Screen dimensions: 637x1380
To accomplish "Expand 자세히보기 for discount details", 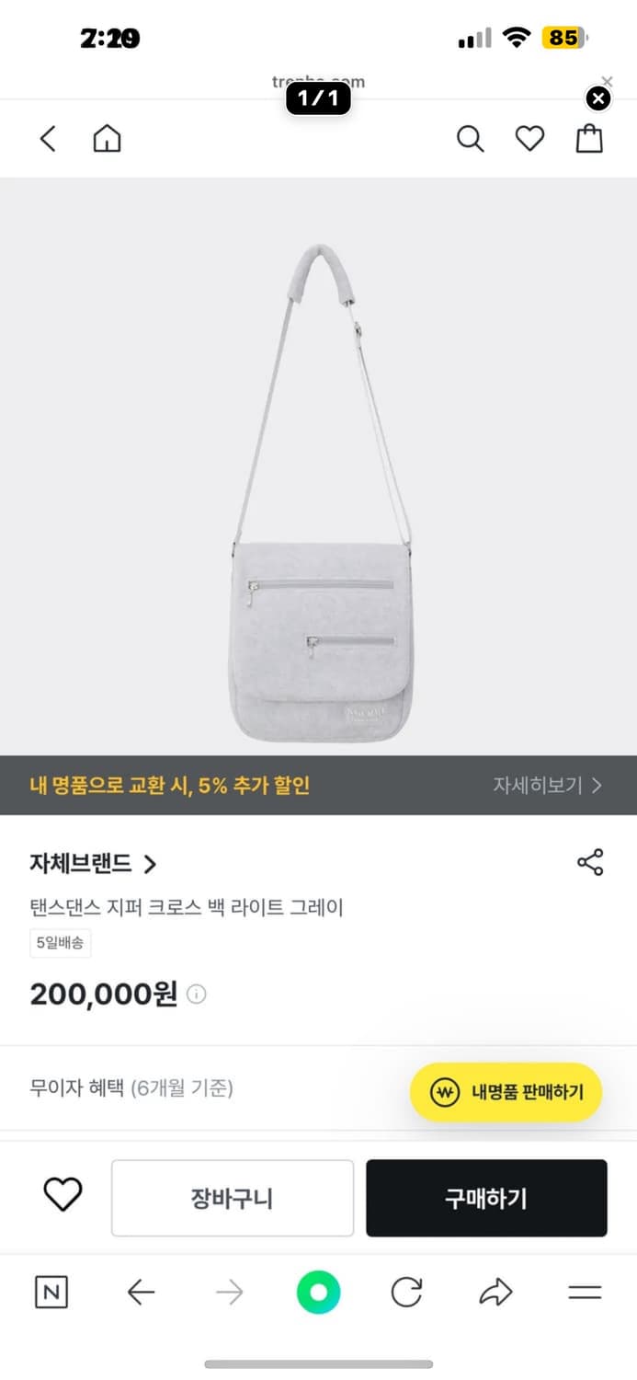I will (x=549, y=788).
